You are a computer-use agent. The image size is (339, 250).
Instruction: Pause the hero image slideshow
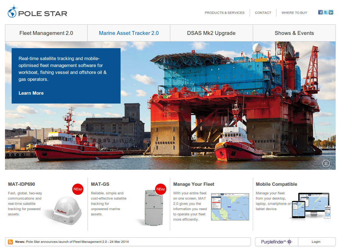point(326,163)
